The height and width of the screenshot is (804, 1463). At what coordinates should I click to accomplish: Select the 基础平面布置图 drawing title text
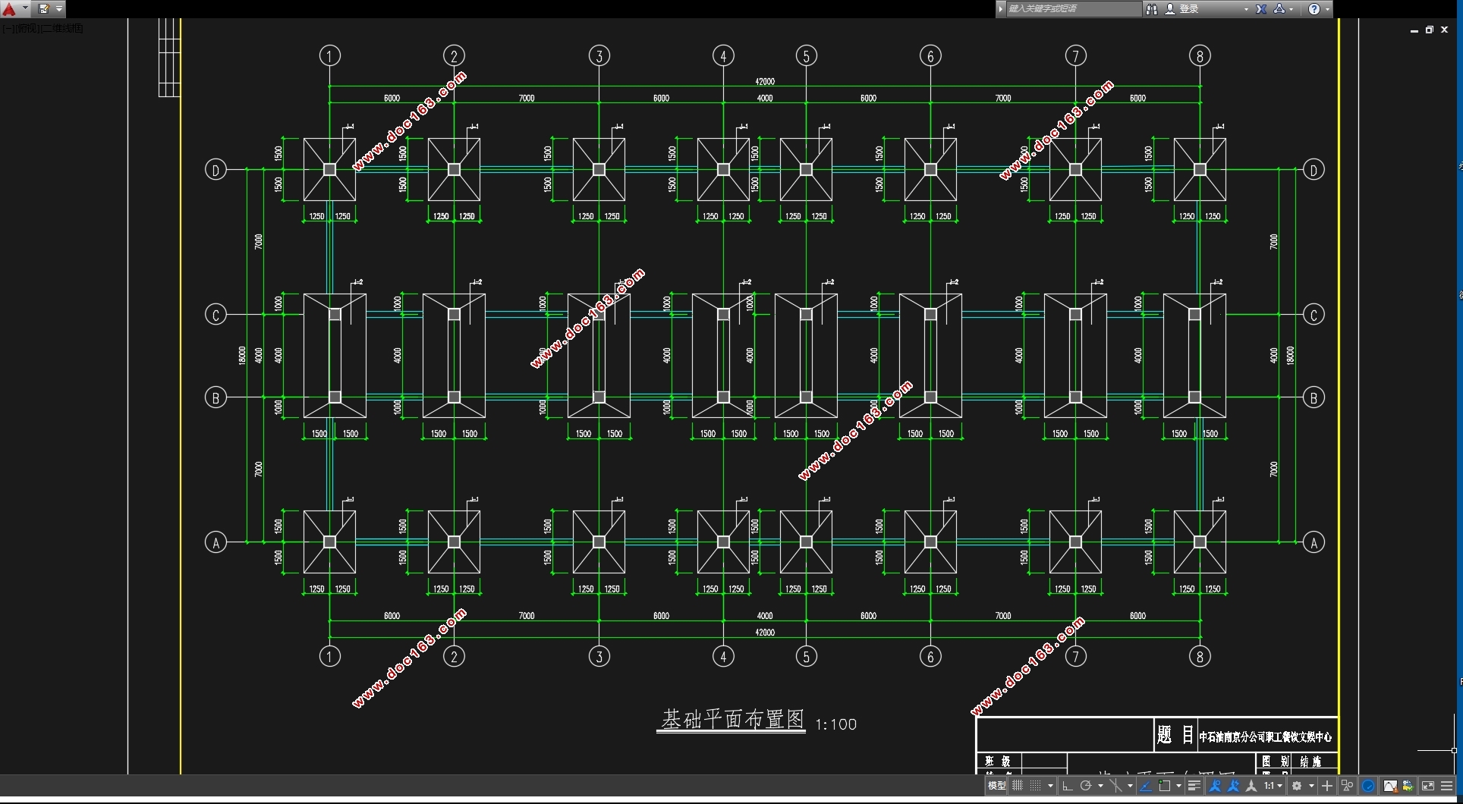[732, 719]
